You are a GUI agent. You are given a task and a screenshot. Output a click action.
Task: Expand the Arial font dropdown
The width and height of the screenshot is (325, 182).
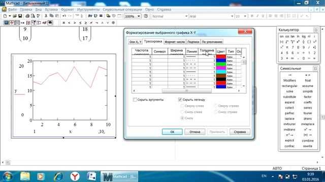tap(232, 16)
